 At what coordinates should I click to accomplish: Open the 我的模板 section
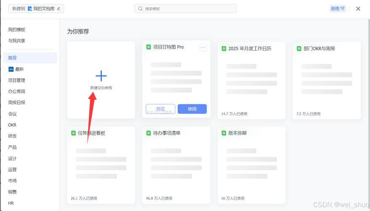pos(16,30)
